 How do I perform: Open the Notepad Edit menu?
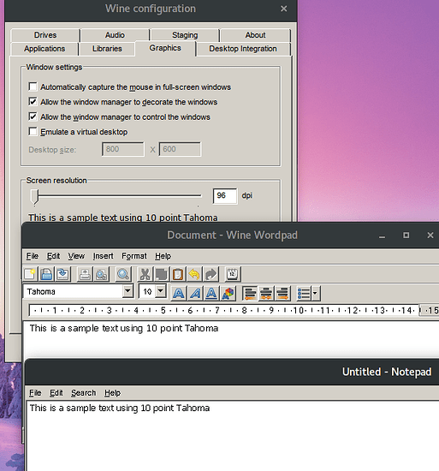tap(56, 393)
